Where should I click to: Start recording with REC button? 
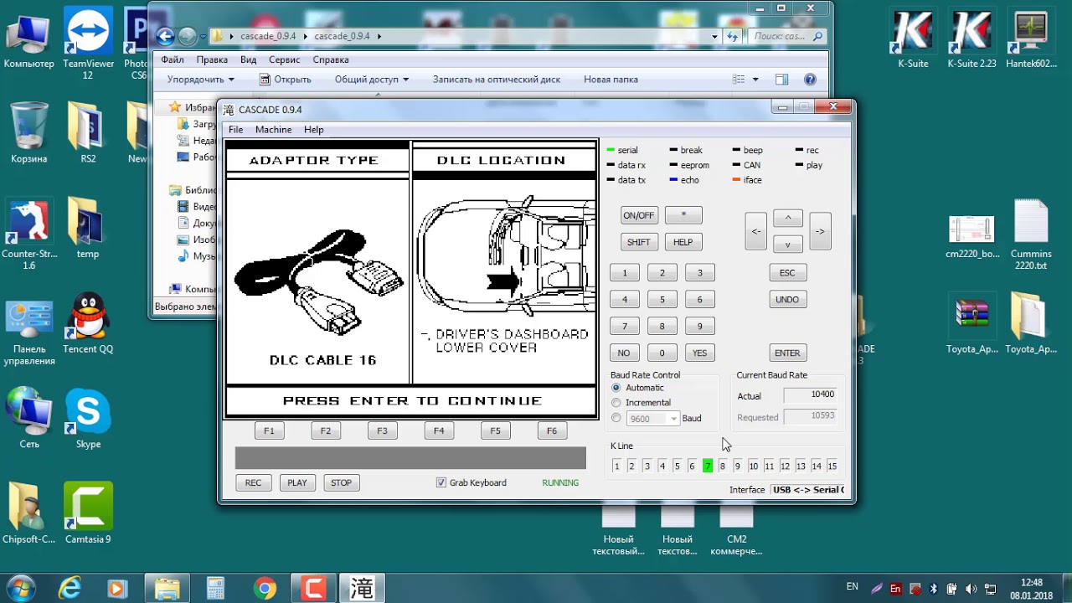coord(253,482)
